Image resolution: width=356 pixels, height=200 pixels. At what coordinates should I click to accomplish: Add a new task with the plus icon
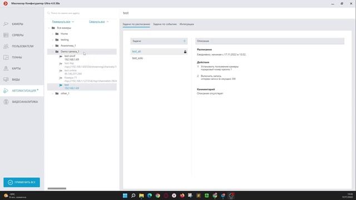(184, 41)
